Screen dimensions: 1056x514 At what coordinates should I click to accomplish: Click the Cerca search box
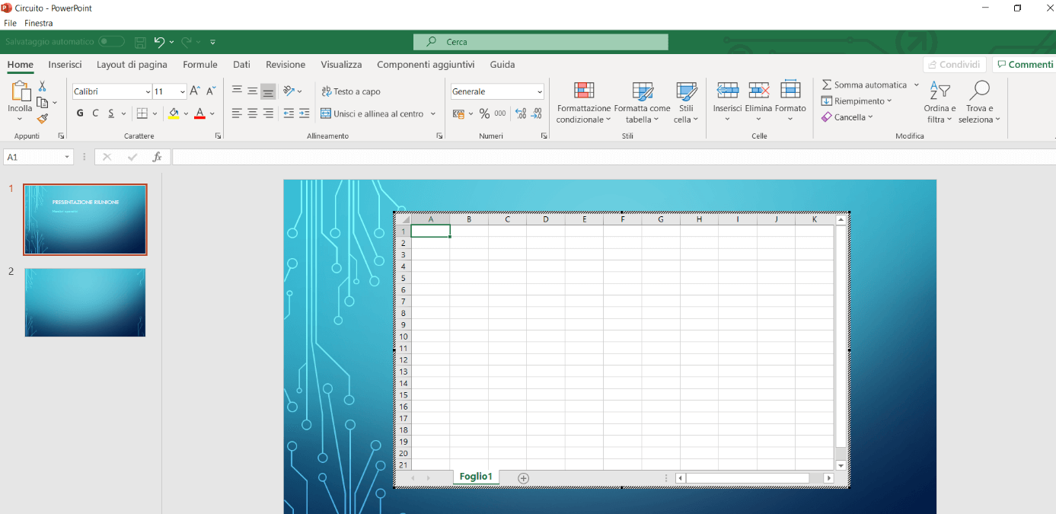tap(541, 42)
